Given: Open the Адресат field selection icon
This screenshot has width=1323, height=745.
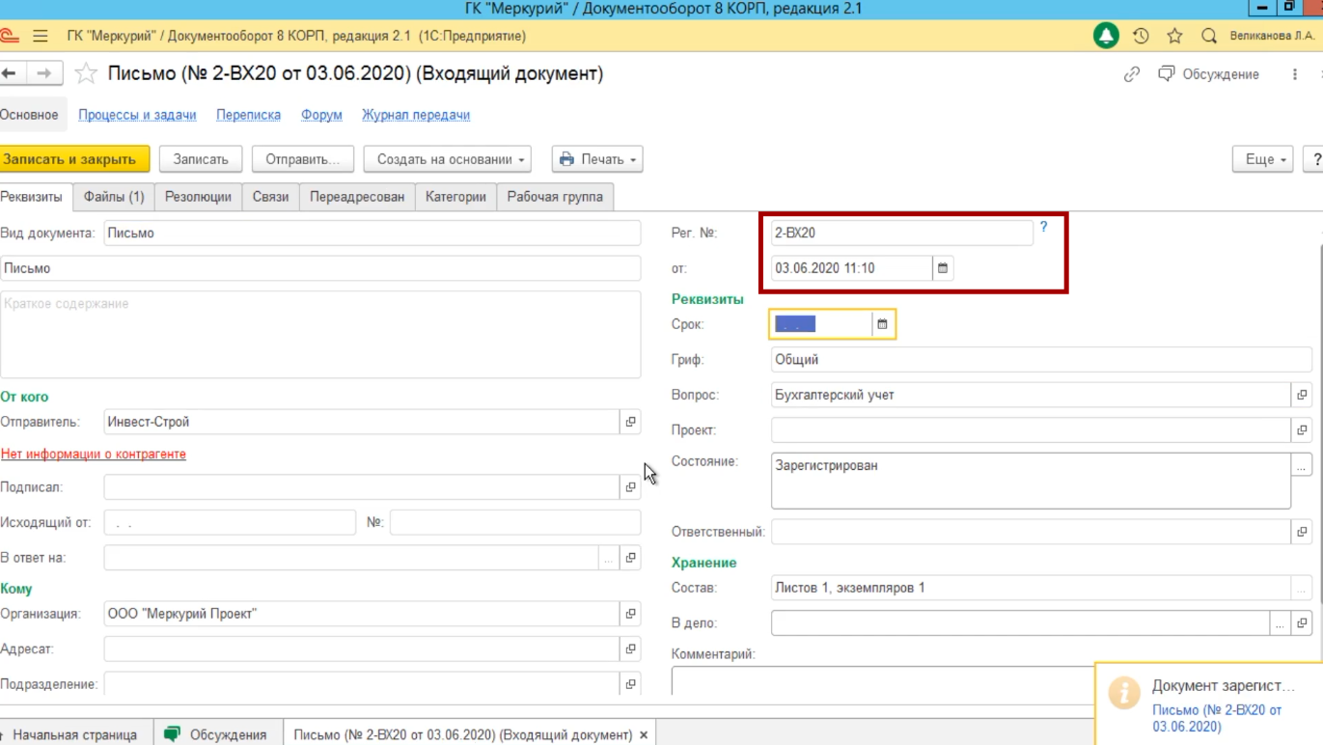Looking at the screenshot, I should coord(630,648).
